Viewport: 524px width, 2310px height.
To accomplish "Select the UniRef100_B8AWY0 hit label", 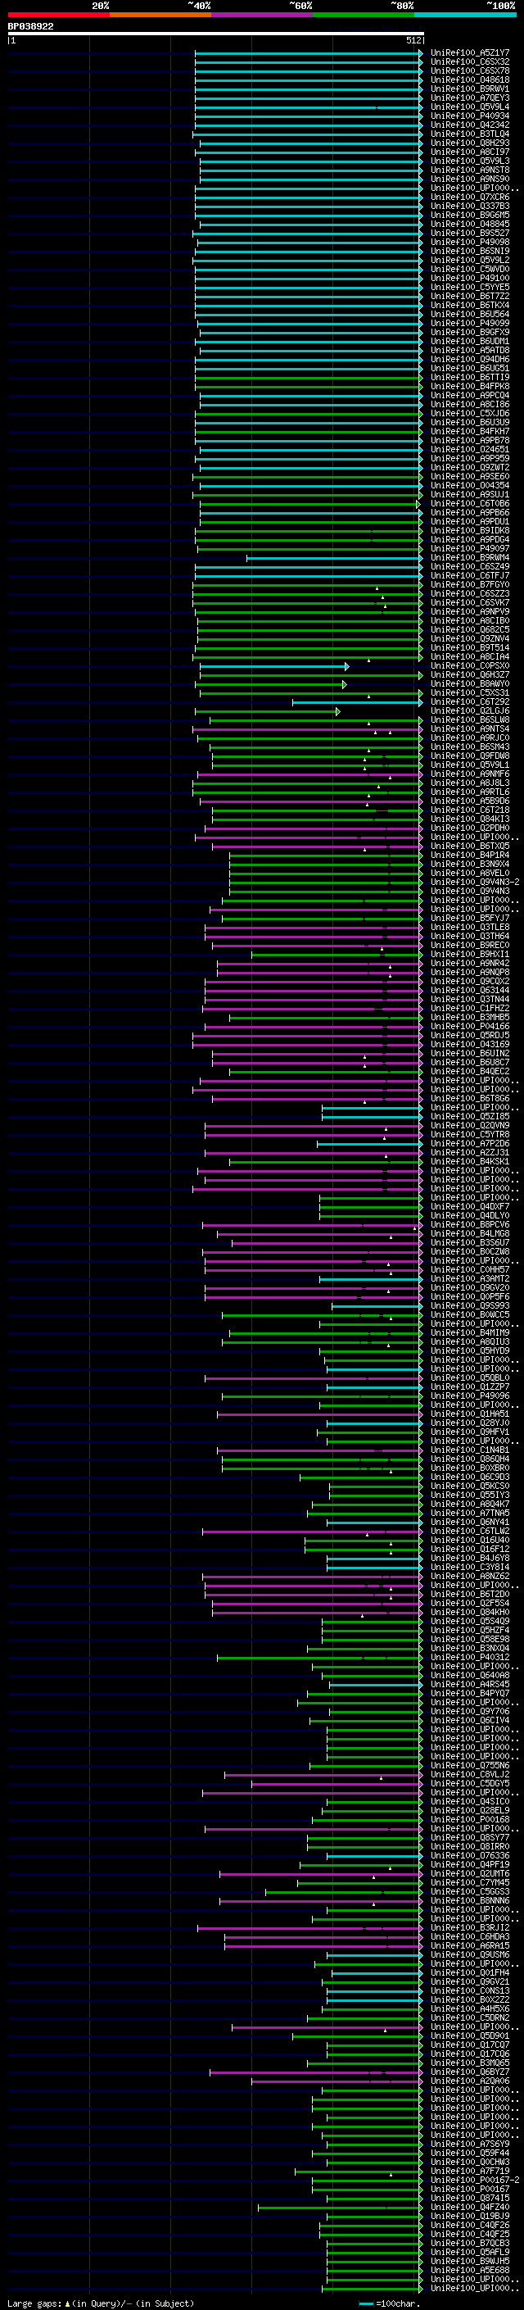I will (470, 684).
